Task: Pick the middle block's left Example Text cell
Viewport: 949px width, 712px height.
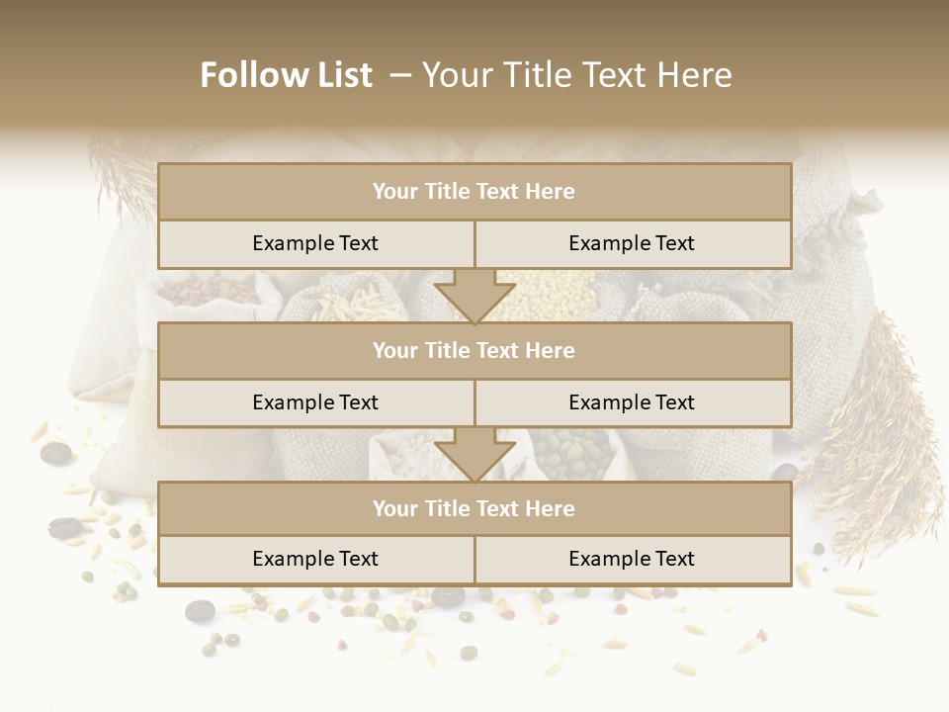Action: [315, 402]
